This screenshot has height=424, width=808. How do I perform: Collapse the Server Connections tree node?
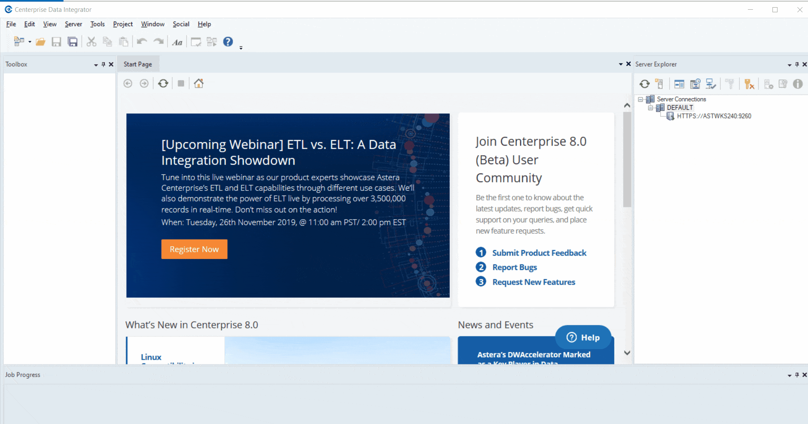pos(641,99)
